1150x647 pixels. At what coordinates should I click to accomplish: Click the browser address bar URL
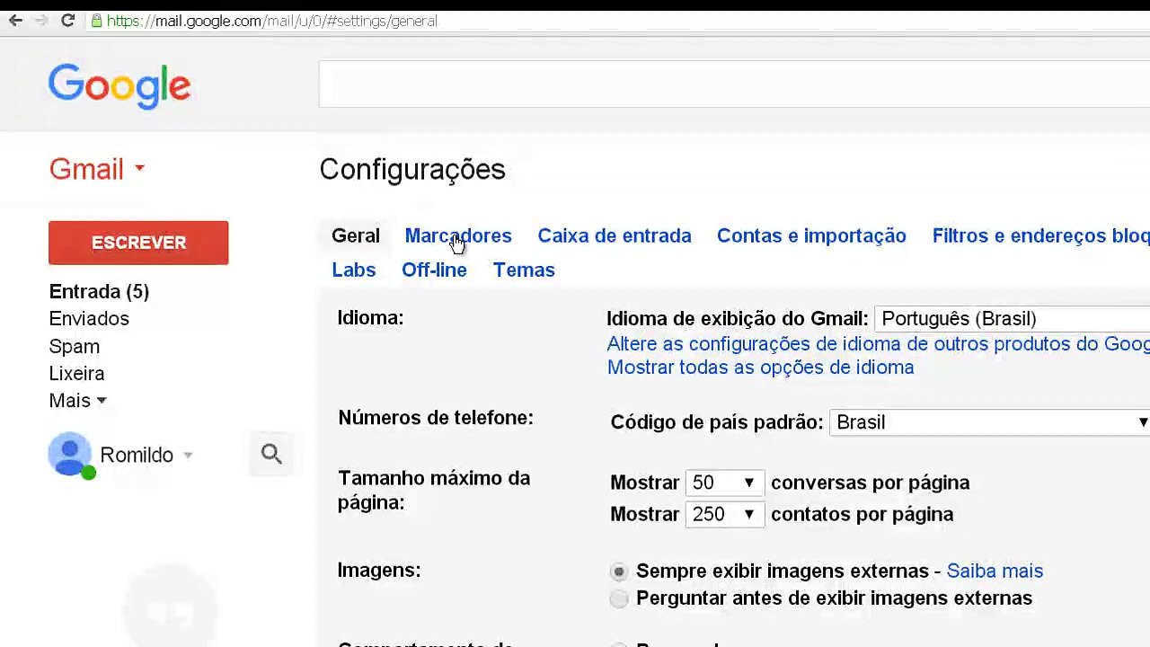(x=272, y=21)
